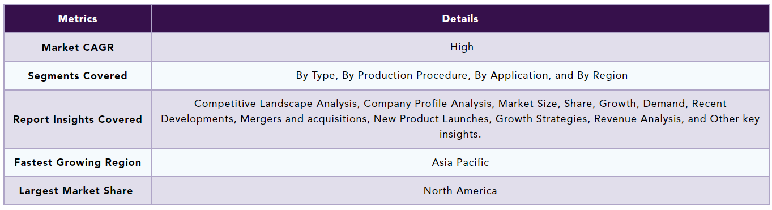Screen dimensions: 772x210
Task: Click the Metrics column header
Action: pyautogui.click(x=78, y=19)
